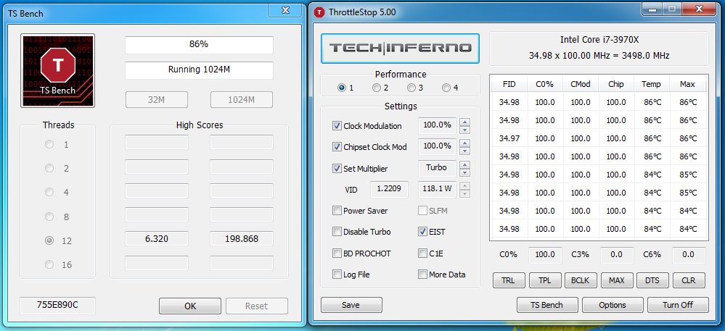Enable the Log File checkbox

click(x=337, y=275)
